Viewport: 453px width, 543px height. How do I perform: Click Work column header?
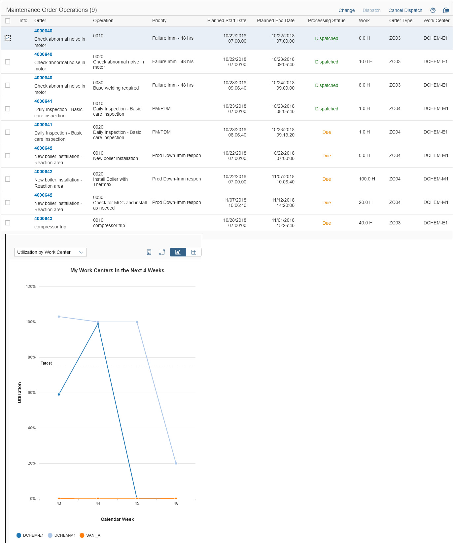tap(364, 20)
